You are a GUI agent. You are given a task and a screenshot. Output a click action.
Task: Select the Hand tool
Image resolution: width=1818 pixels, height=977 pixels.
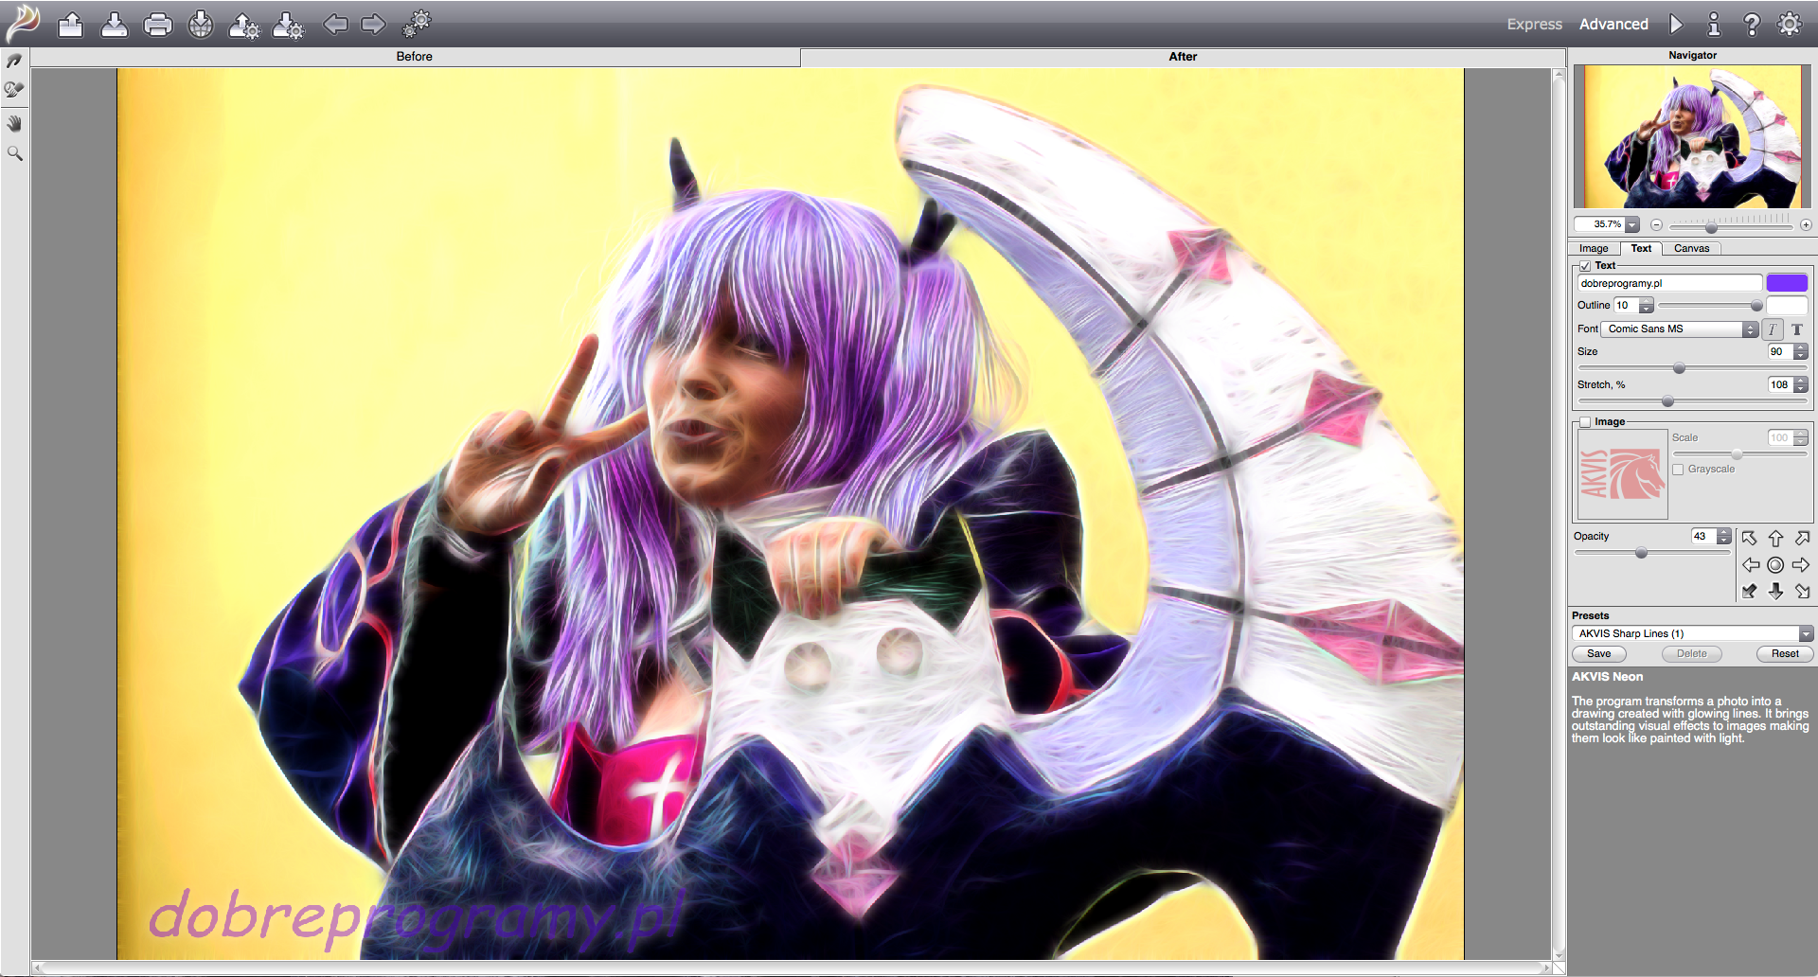tap(14, 123)
